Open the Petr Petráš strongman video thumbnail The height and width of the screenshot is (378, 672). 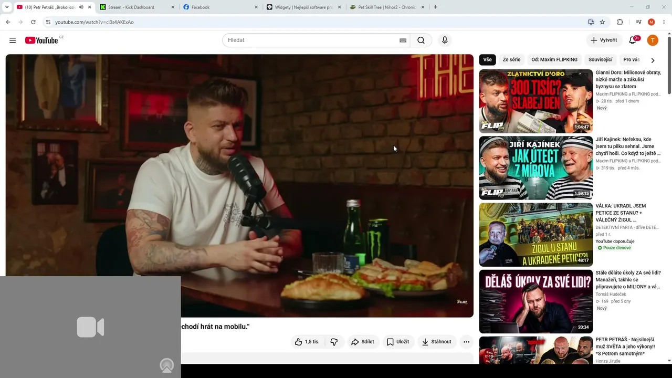tap(536, 350)
